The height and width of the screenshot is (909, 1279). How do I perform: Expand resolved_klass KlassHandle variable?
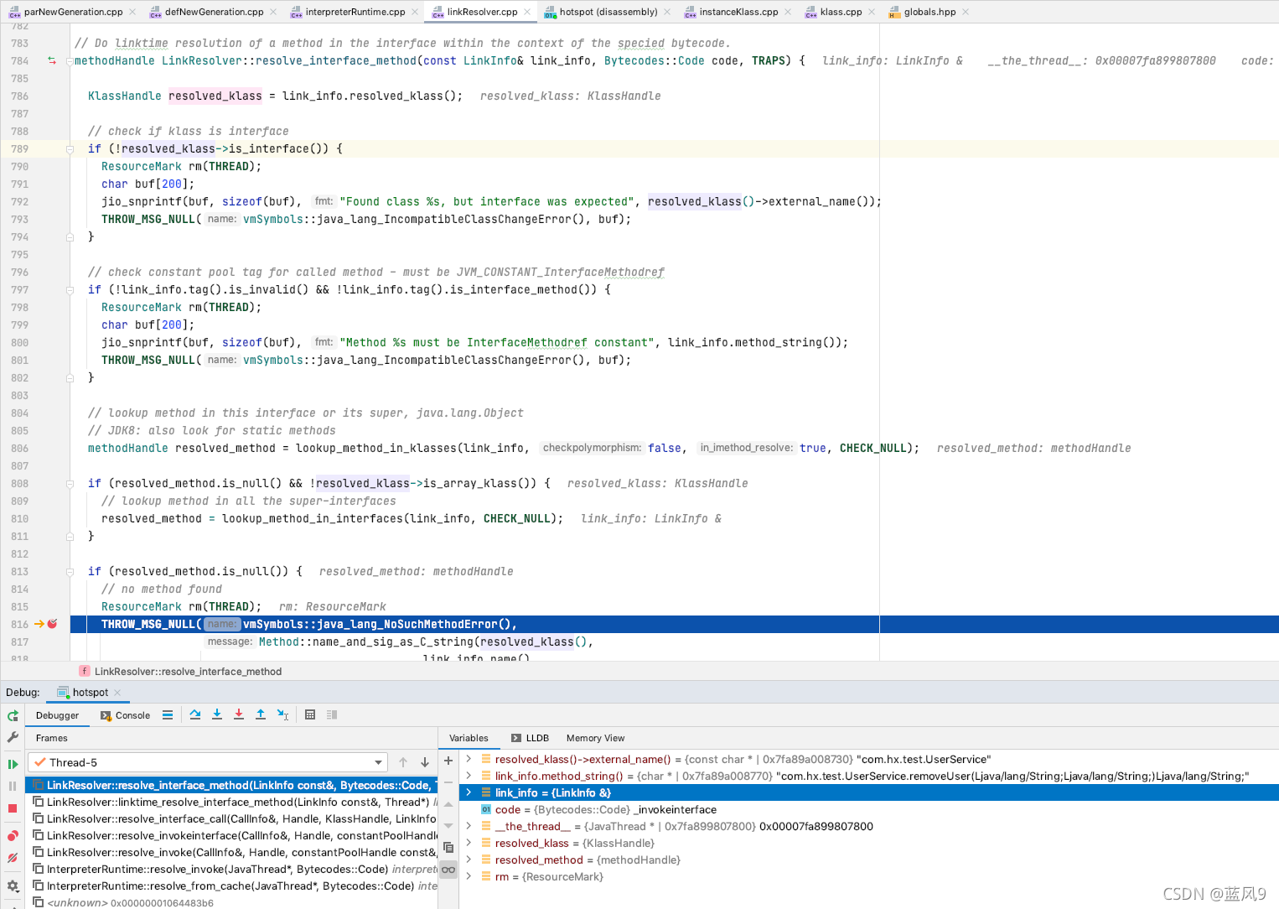click(469, 843)
